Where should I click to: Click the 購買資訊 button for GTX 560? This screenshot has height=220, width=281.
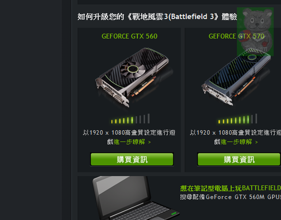point(132,159)
